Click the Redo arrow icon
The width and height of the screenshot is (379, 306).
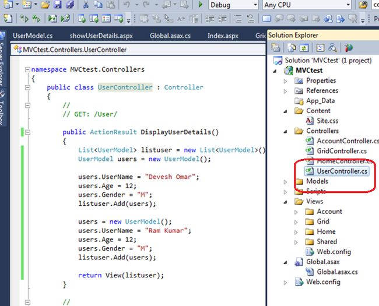click(146, 5)
